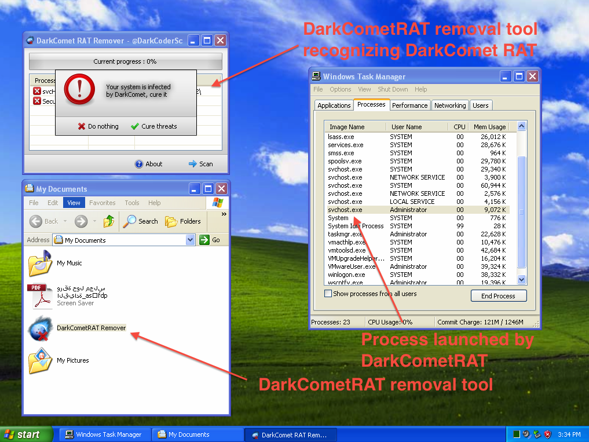Click the About button in RAT Remover
The image size is (589, 442).
coord(149,164)
